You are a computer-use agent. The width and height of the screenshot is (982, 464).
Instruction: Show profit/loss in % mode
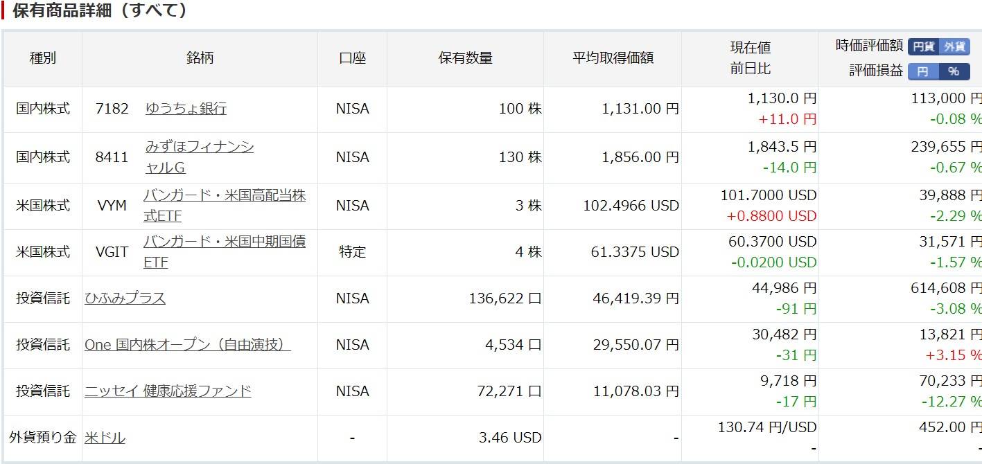pyautogui.click(x=954, y=71)
